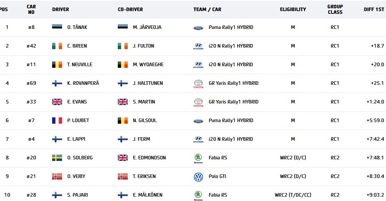Click the Volkswagen logo beside Polo GTI
The image size is (386, 201).
point(198,177)
